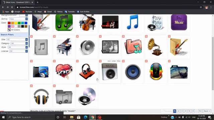Select the golden gramophone icon
The image size is (214, 120).
click(x=155, y=47)
